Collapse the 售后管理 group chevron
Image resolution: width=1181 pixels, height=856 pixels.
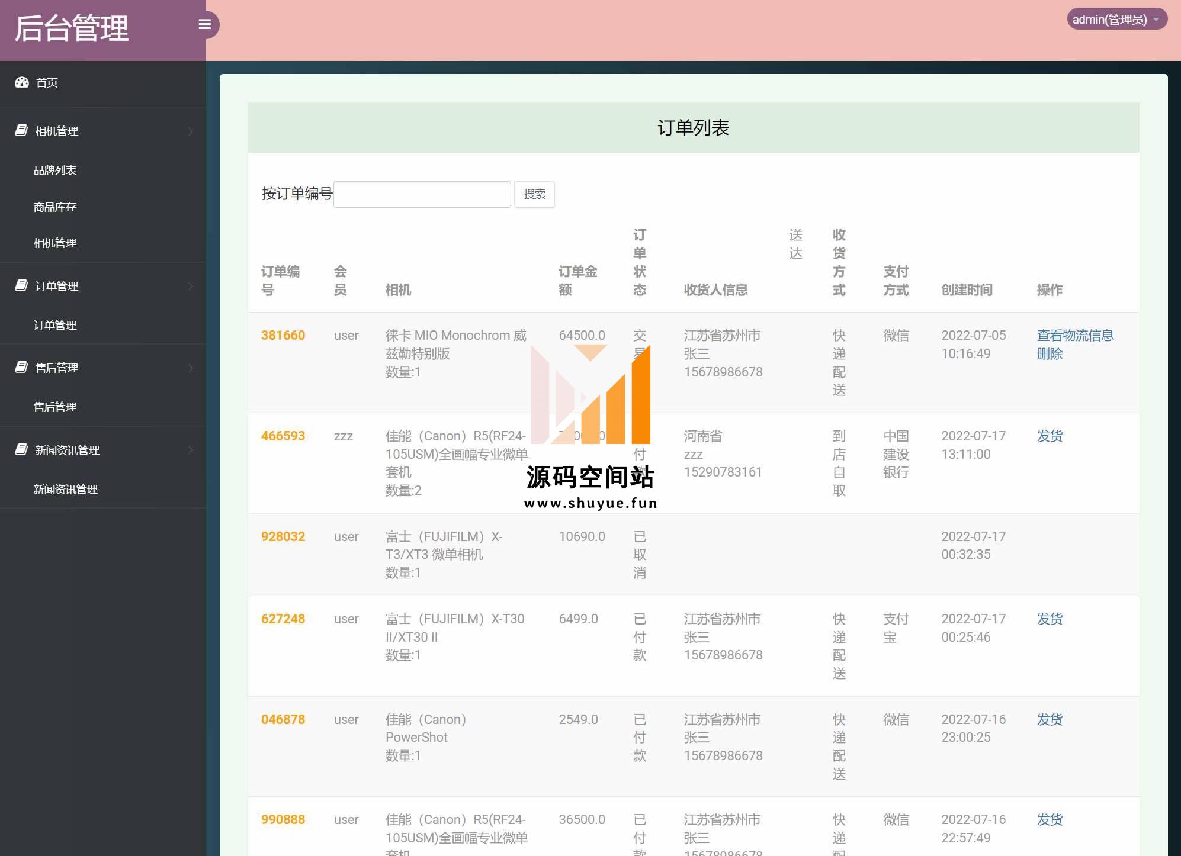click(191, 368)
